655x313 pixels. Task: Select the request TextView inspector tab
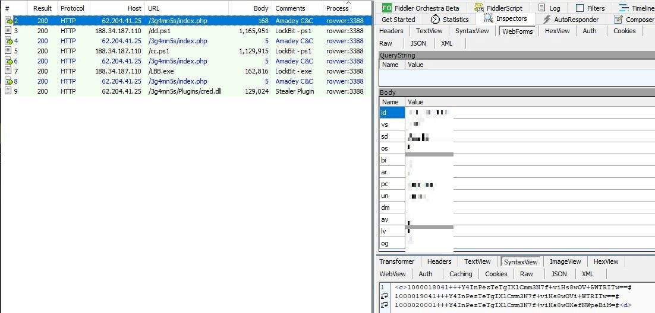[x=429, y=31]
